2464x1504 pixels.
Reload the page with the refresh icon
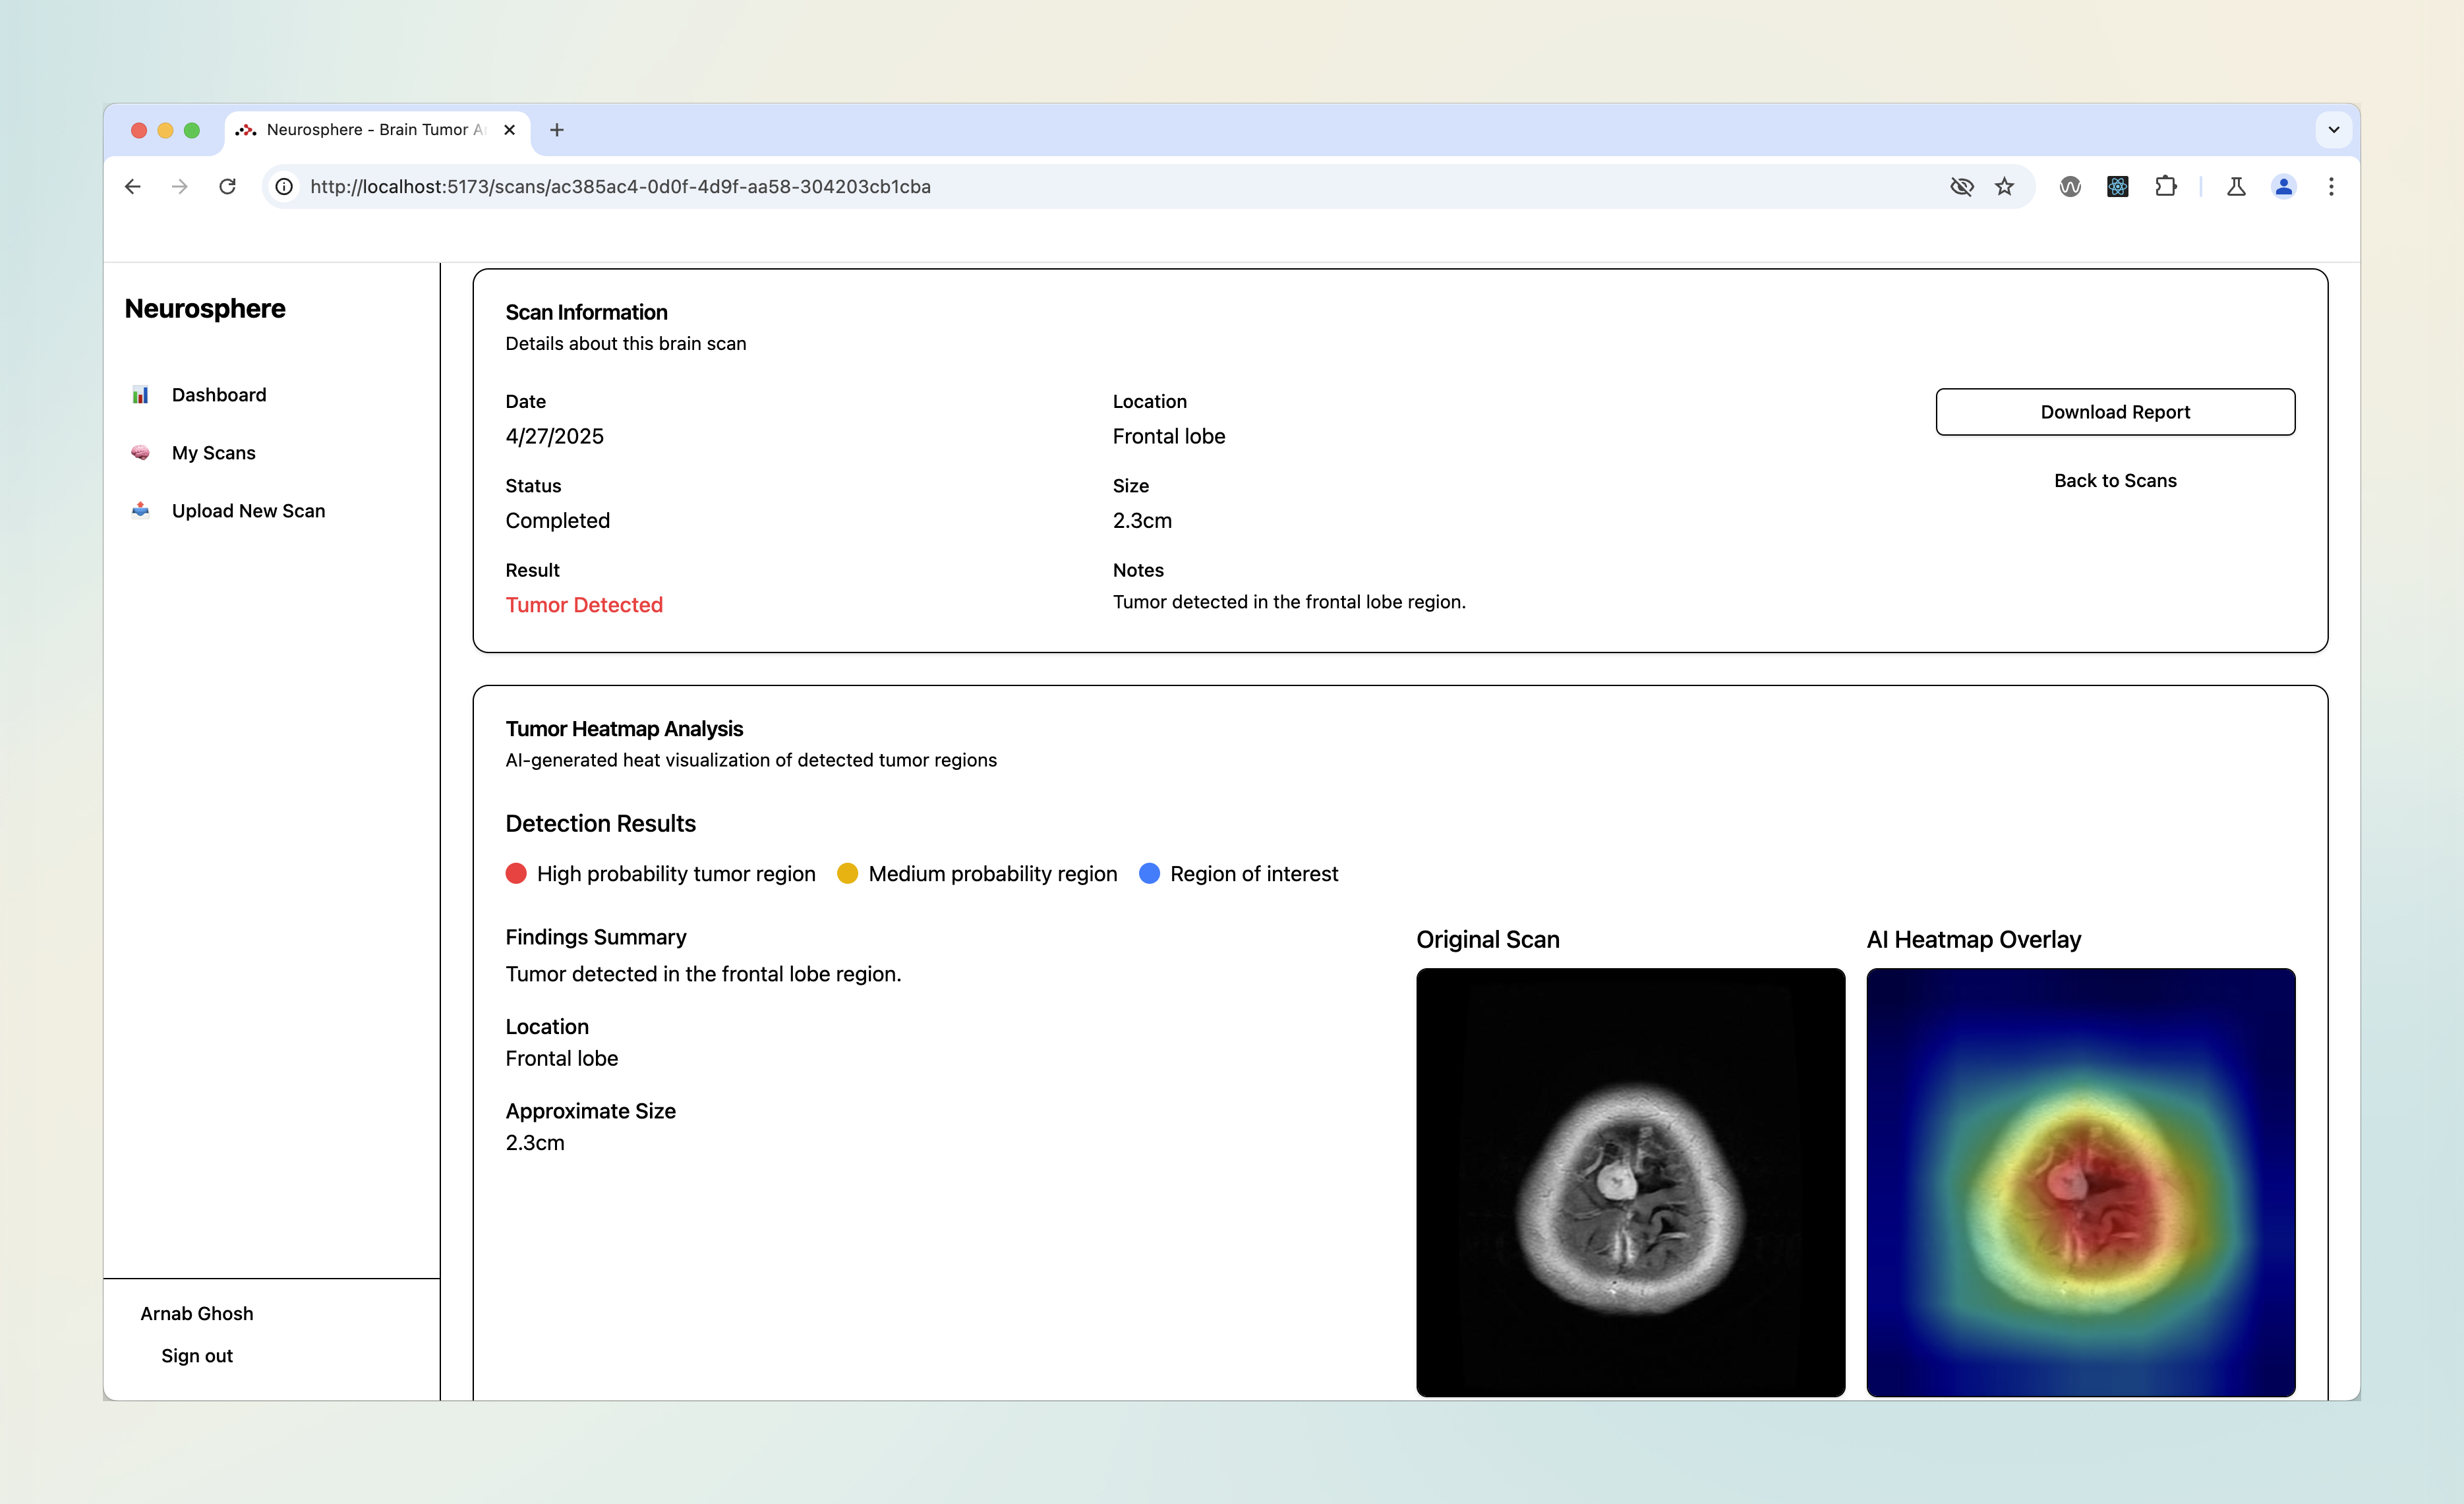(x=227, y=187)
